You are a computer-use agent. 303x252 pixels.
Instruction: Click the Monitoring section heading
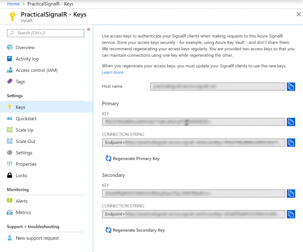18,189
